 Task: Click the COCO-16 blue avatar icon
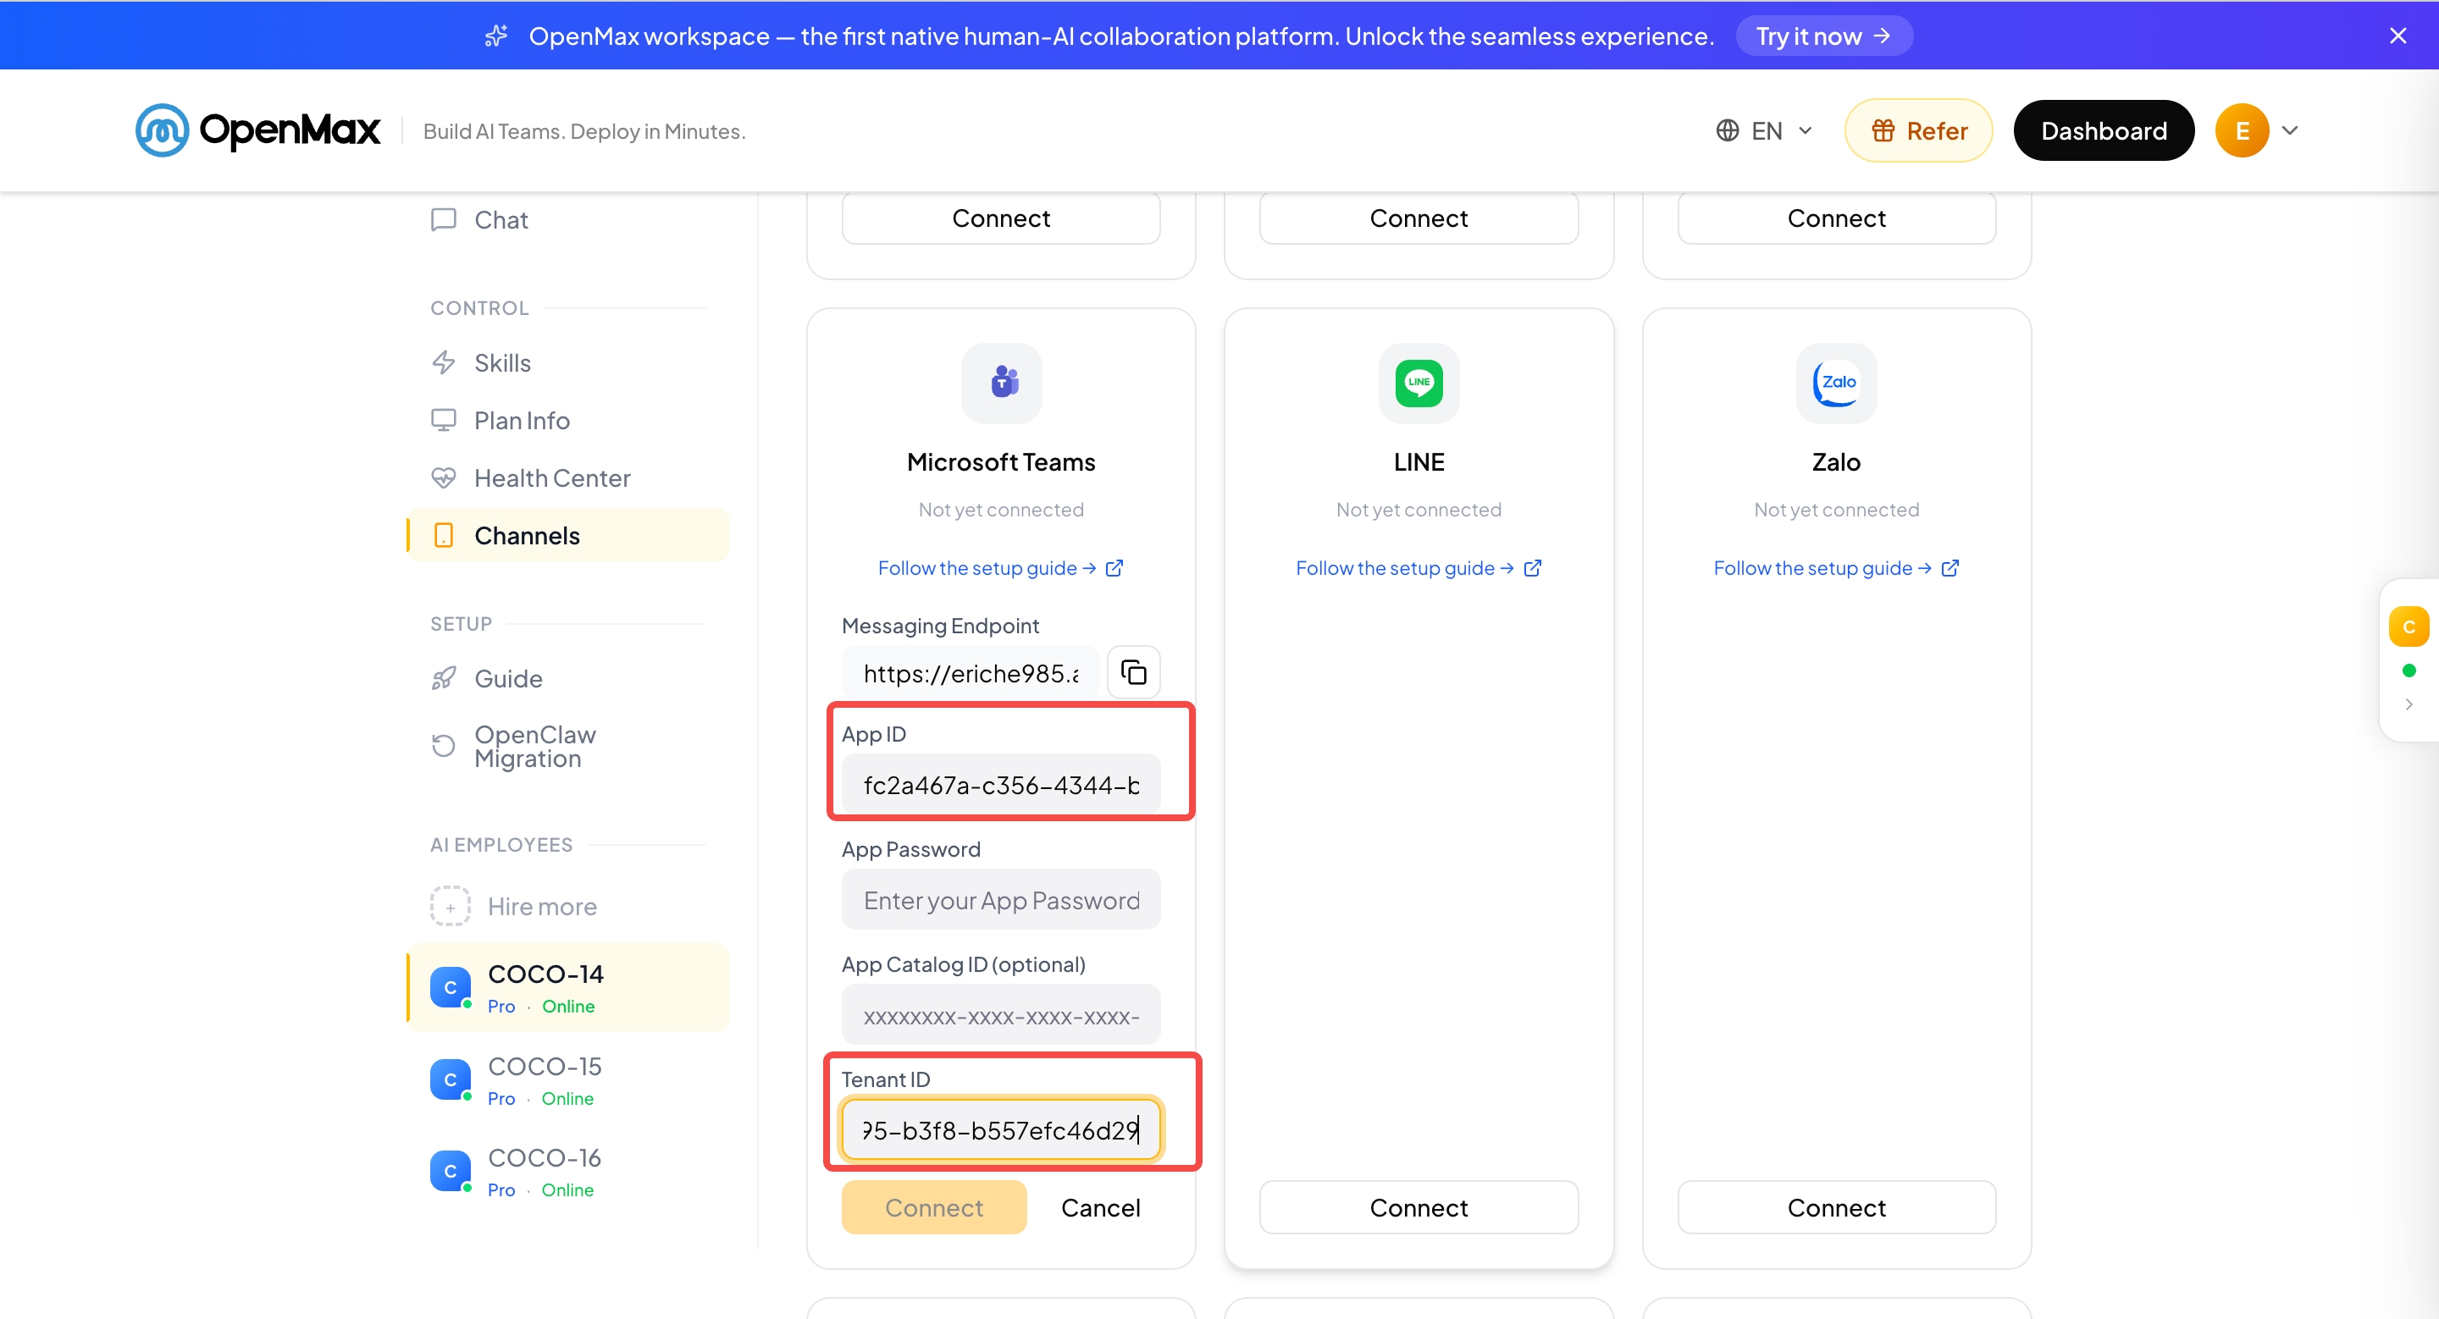451,1172
